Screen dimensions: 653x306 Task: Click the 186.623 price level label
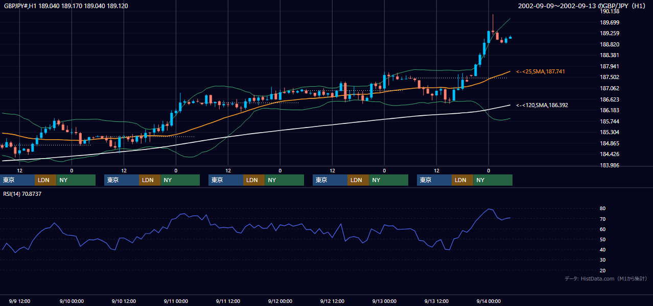click(609, 100)
